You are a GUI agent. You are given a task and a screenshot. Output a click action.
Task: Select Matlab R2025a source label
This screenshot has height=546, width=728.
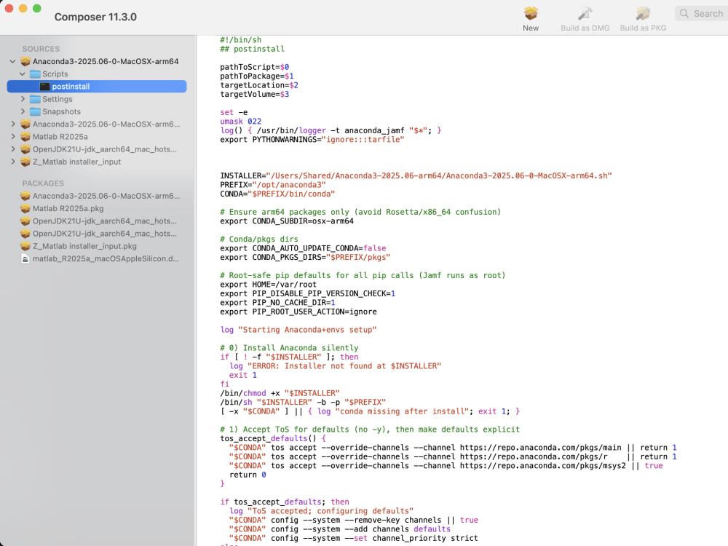click(60, 137)
